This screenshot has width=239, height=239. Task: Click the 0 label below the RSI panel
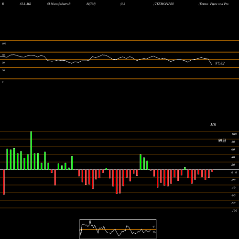pyautogui.click(x=2, y=82)
